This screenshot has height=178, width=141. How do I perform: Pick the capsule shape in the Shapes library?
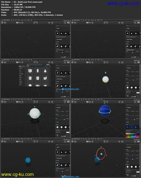(38, 71)
